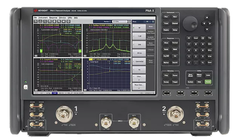
Task: Push the Marker hardkey under Response
Action: tap(166, 63)
